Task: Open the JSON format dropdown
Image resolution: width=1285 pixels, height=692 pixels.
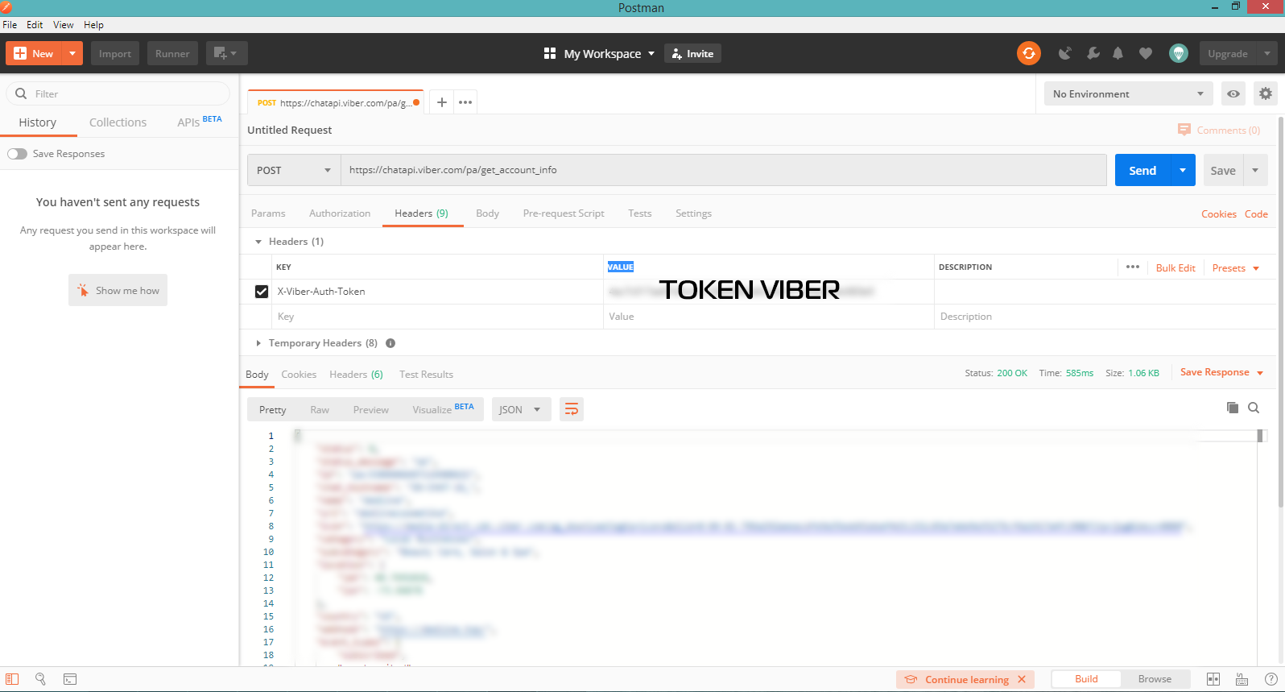Action: [521, 409]
